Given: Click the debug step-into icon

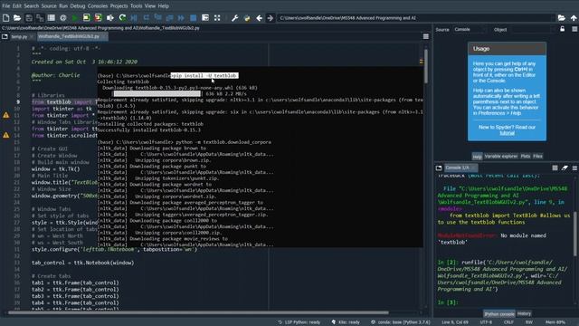Looking at the screenshot, I should click(158, 18).
